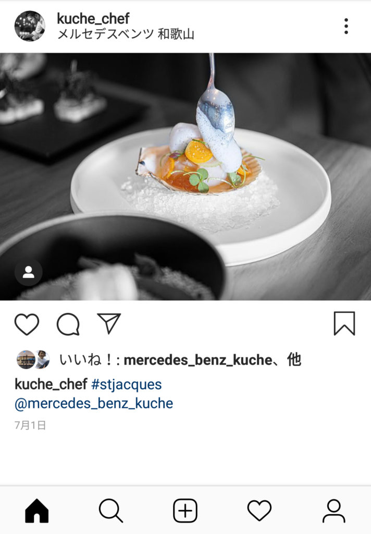Screen dimensions: 371x534
Task: Open comments via speech bubble icon
Action: [x=68, y=324]
